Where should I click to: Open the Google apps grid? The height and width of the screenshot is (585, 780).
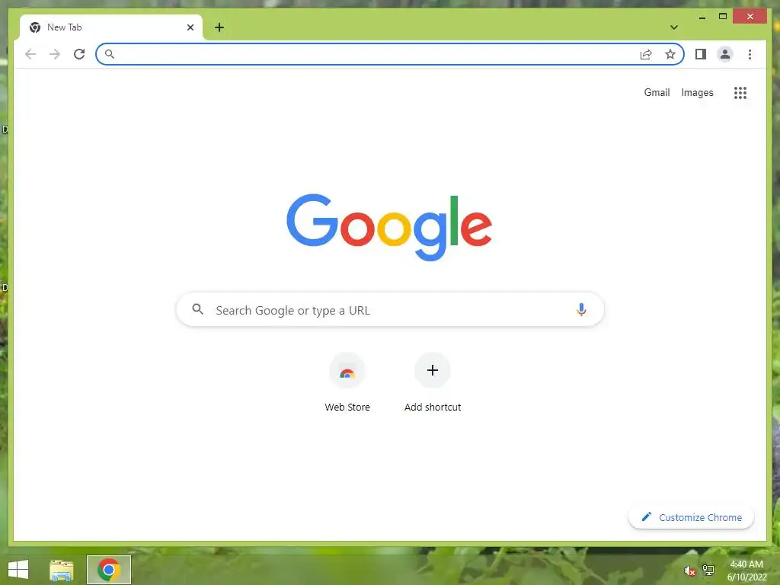(740, 92)
